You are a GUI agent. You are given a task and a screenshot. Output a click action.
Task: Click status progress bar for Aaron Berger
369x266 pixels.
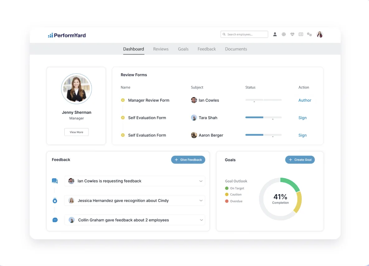(263, 135)
